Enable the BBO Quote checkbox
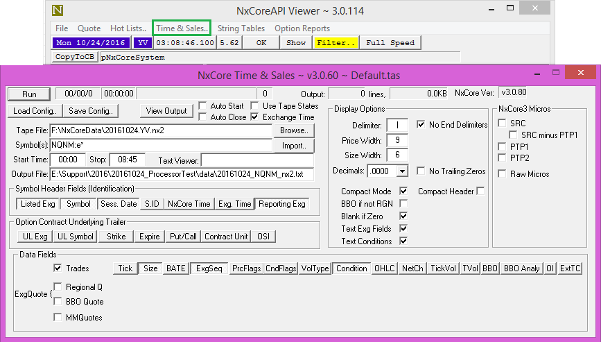The height and width of the screenshot is (342, 601). 58,301
